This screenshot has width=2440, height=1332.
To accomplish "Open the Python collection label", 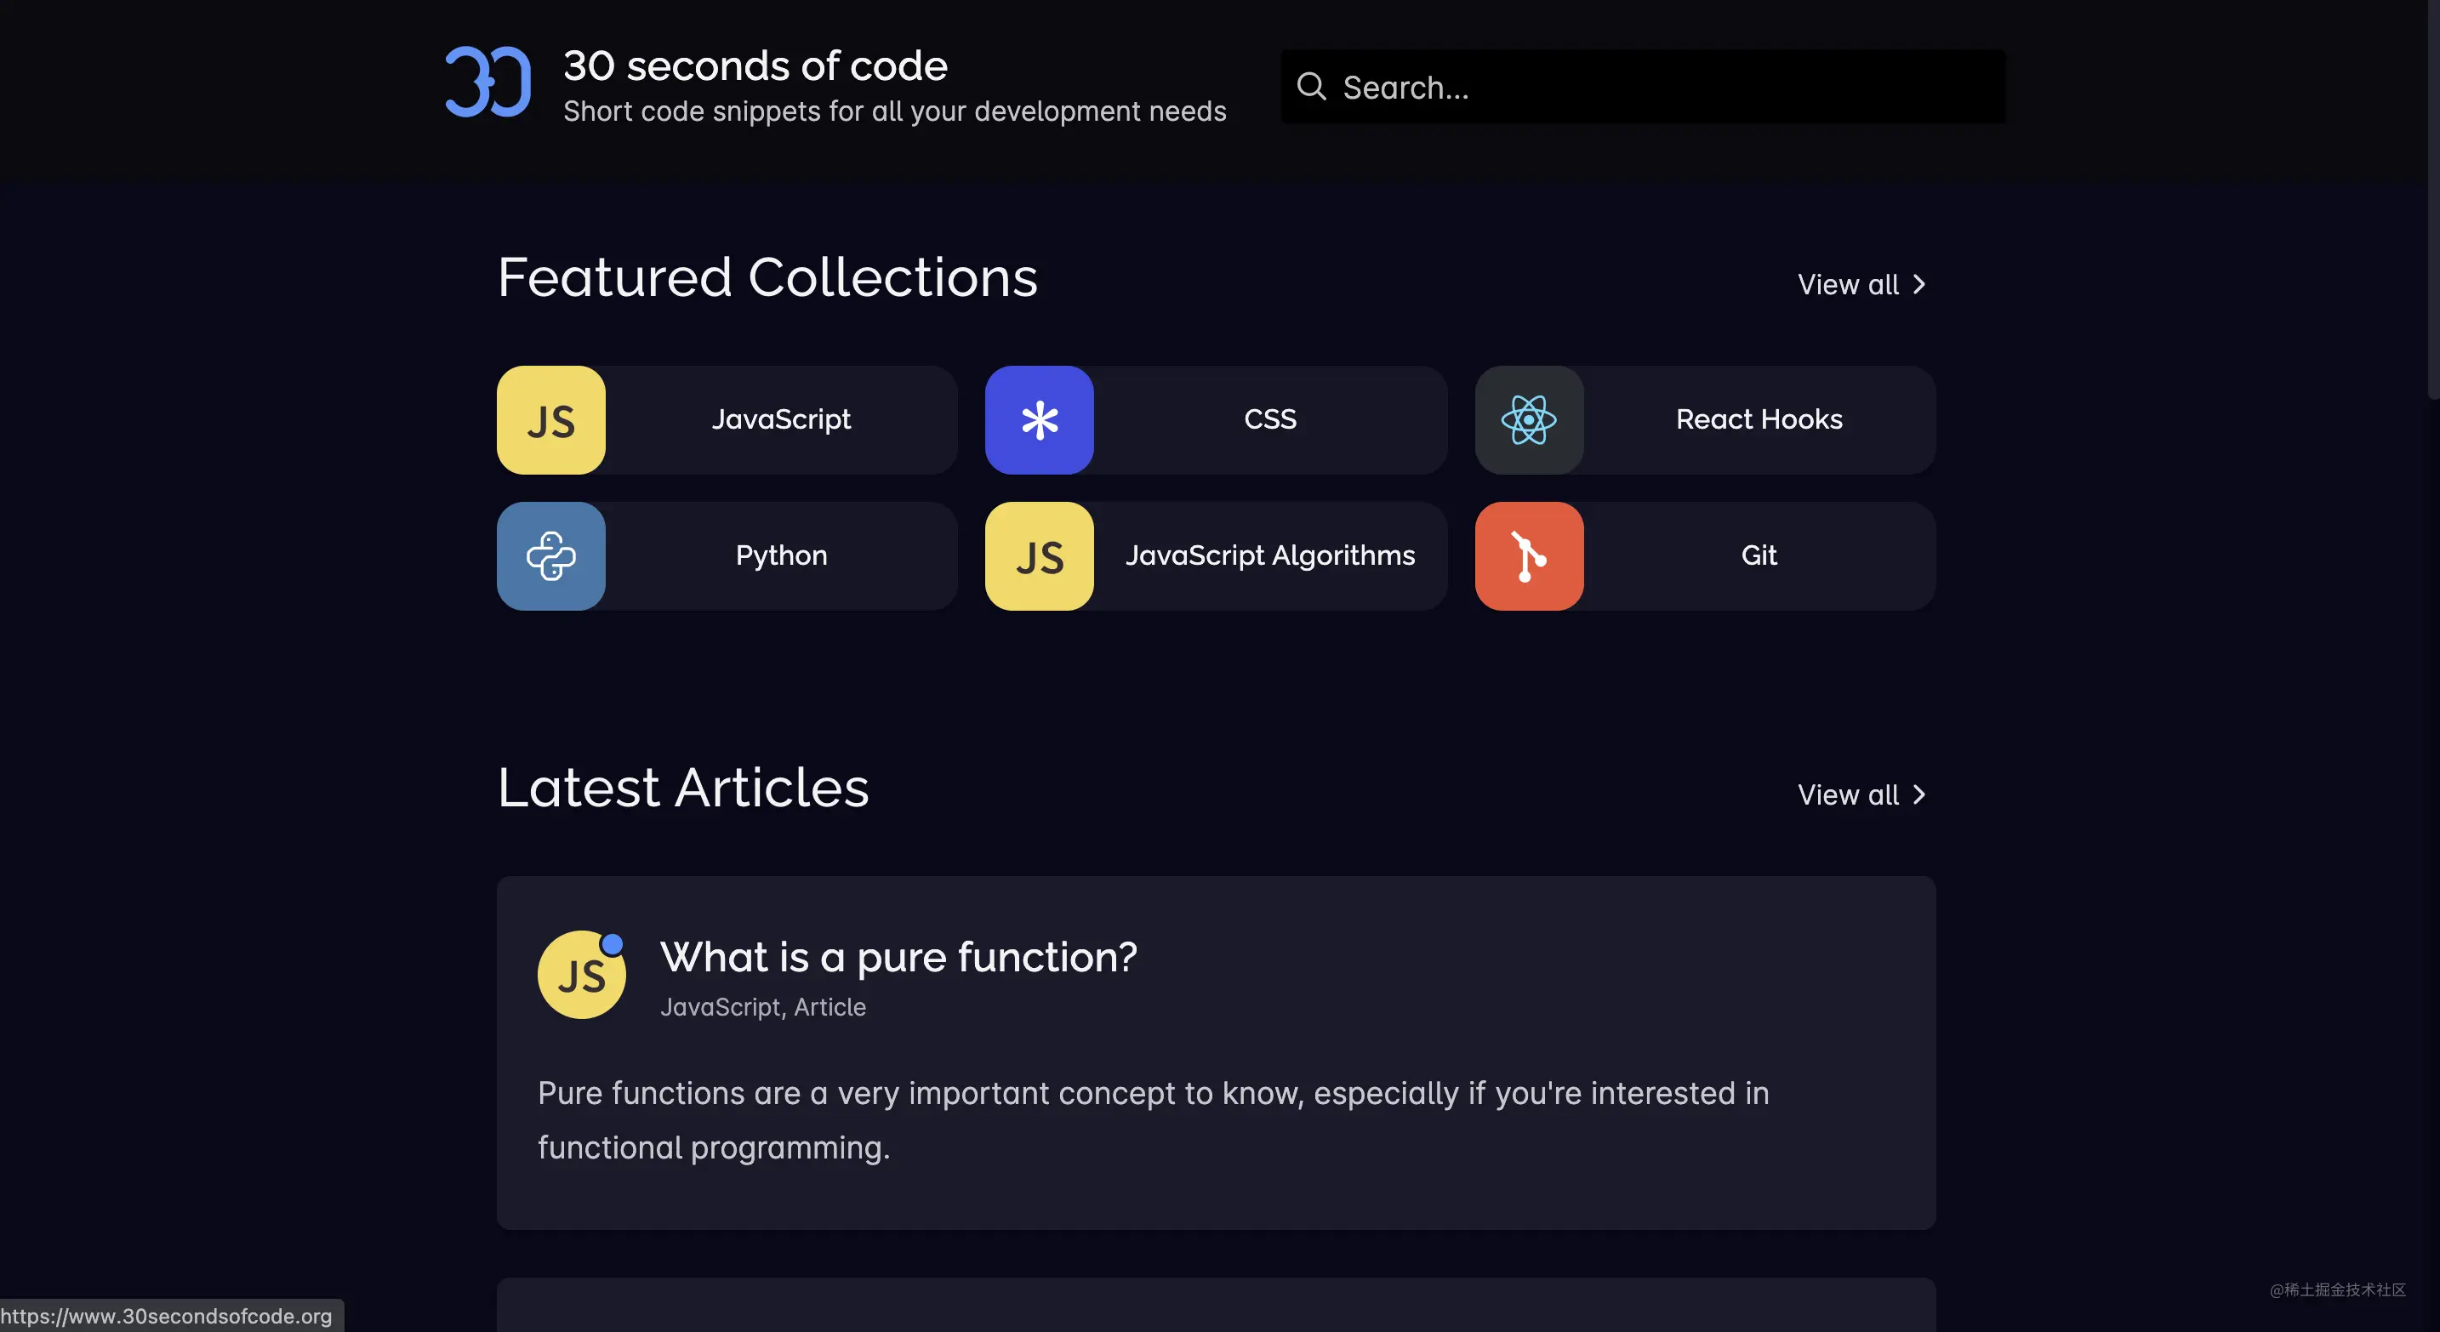I will click(780, 555).
